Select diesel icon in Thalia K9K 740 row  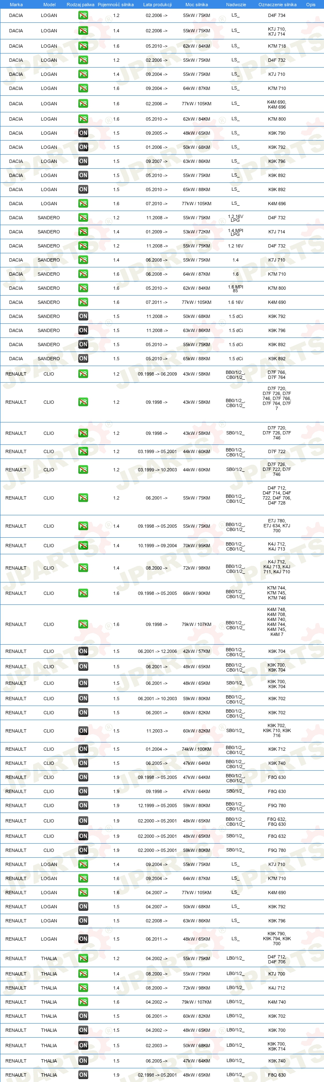(83, 1061)
